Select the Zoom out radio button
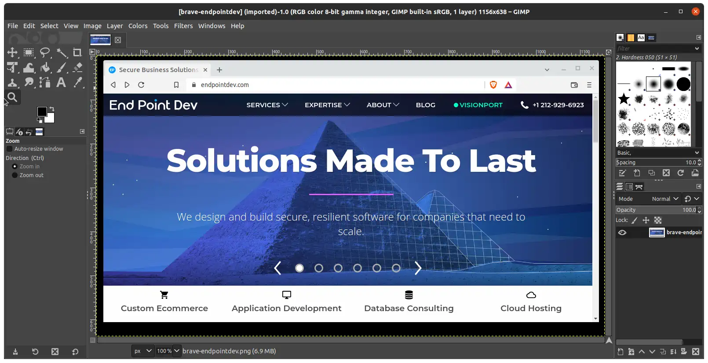The width and height of the screenshot is (708, 363). coord(15,175)
